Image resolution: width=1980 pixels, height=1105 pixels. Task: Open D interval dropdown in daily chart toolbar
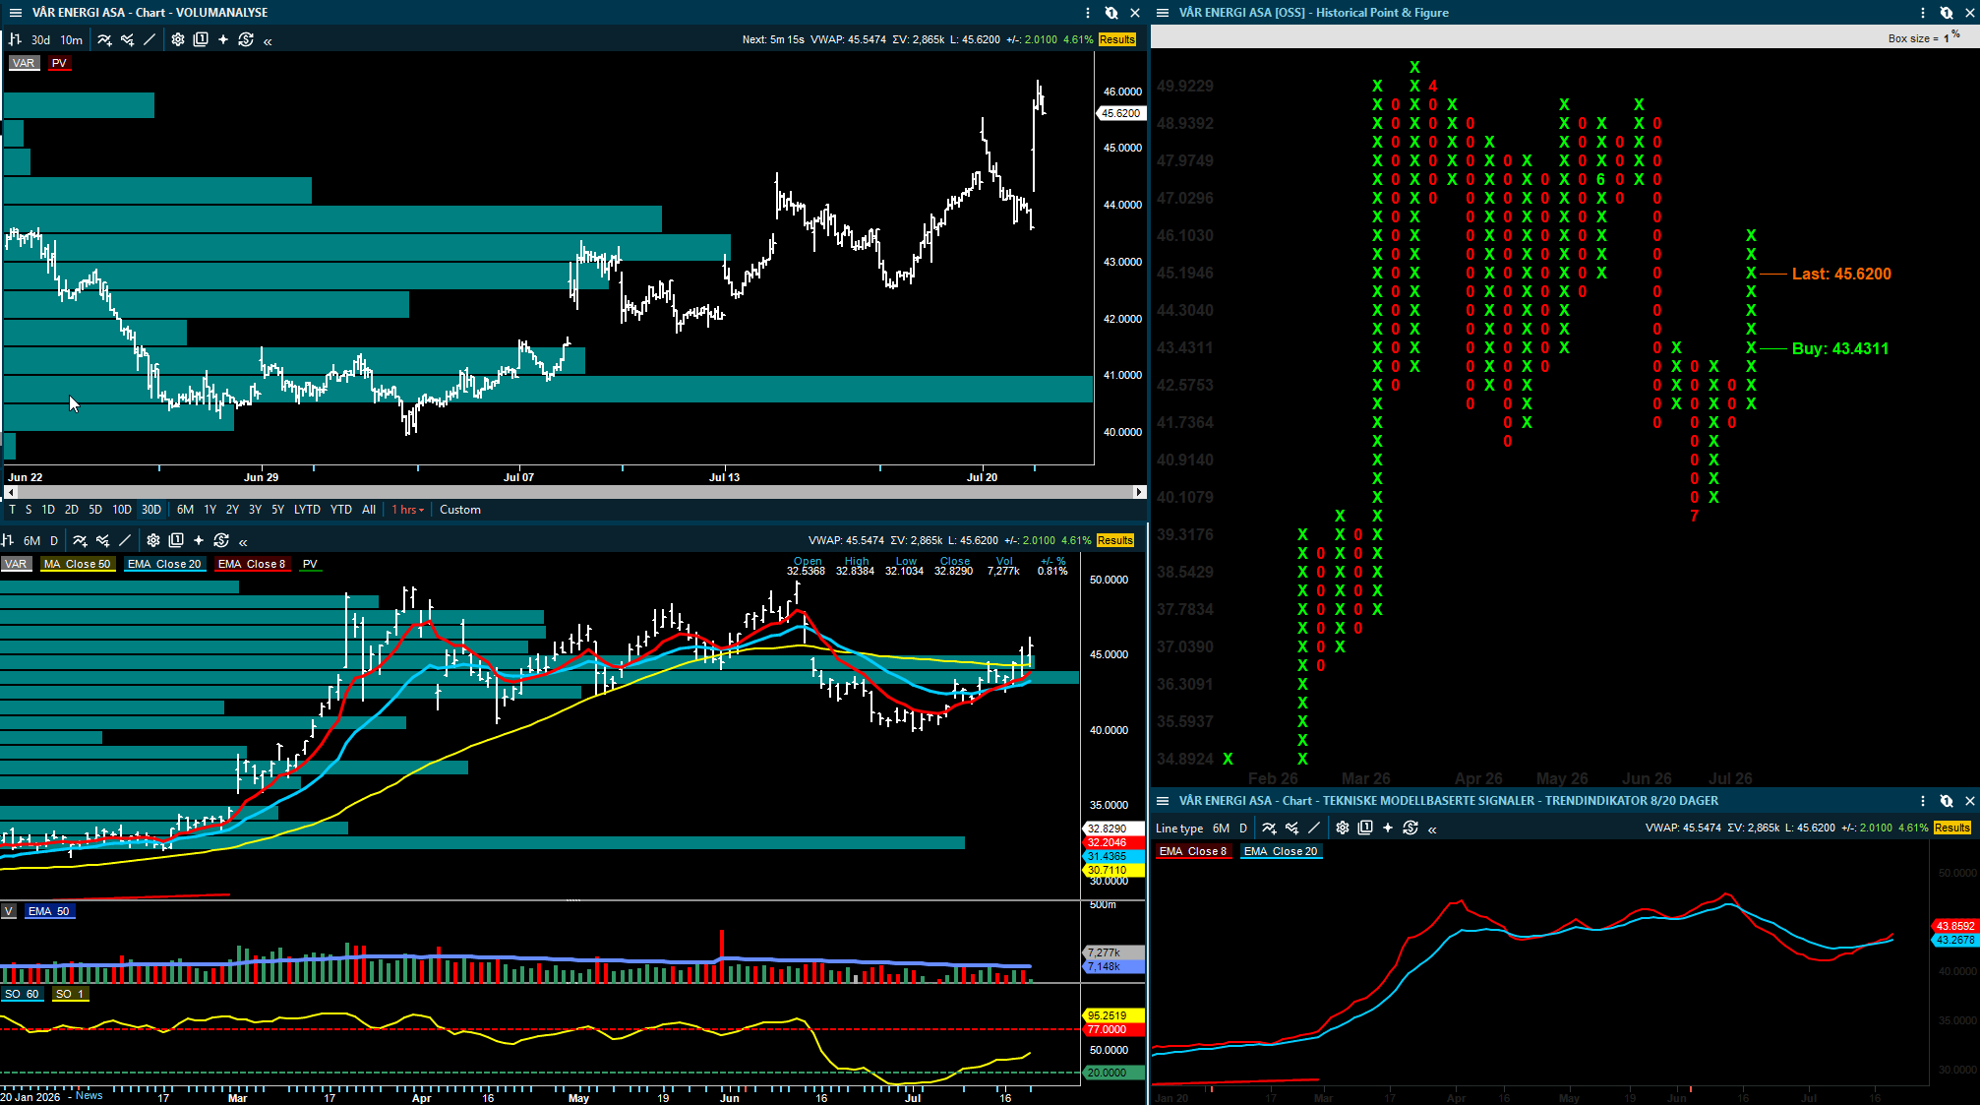coord(54,541)
